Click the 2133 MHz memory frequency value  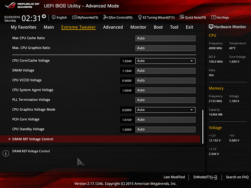(x=215, y=101)
